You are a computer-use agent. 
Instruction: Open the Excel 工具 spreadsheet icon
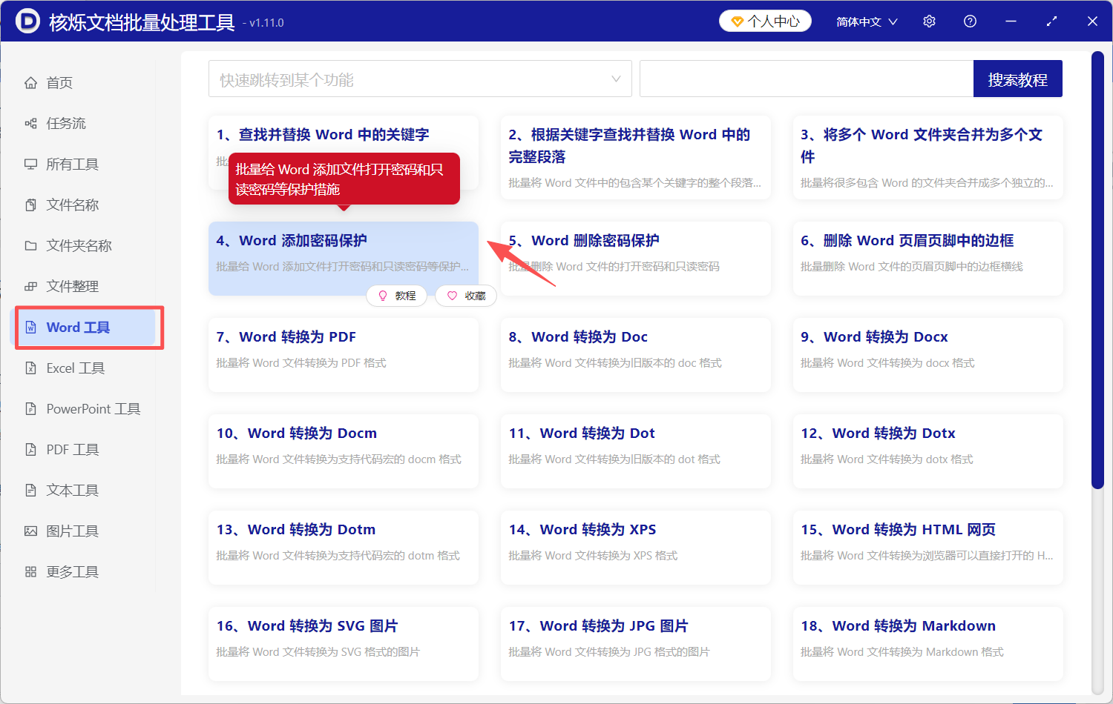coord(30,368)
